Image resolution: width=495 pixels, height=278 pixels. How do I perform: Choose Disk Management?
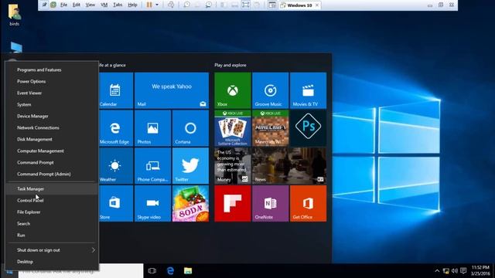[x=52, y=139]
